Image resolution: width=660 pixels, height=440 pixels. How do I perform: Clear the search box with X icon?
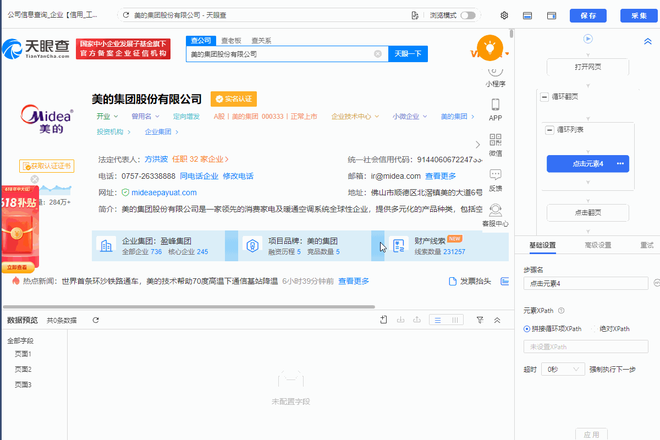378,54
